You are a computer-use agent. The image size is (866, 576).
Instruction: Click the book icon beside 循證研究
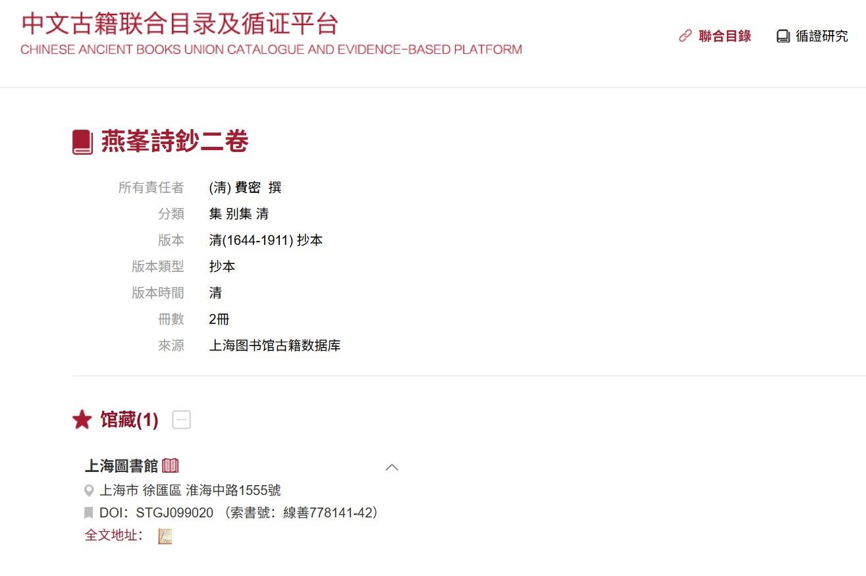[x=782, y=36]
